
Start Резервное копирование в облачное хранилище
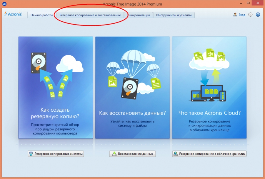coord(209,154)
